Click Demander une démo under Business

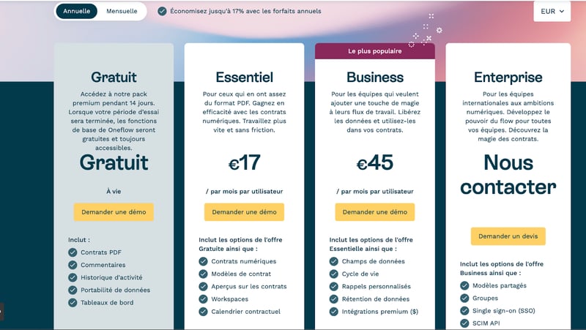coord(375,212)
